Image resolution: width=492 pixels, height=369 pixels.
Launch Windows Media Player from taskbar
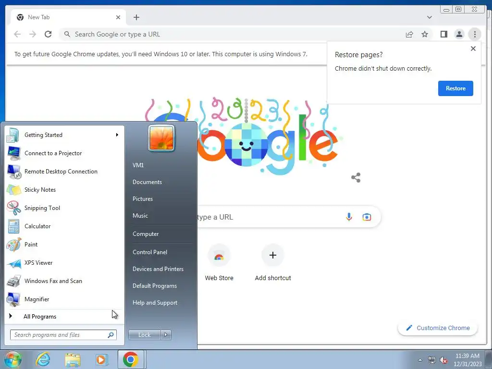pos(101,359)
